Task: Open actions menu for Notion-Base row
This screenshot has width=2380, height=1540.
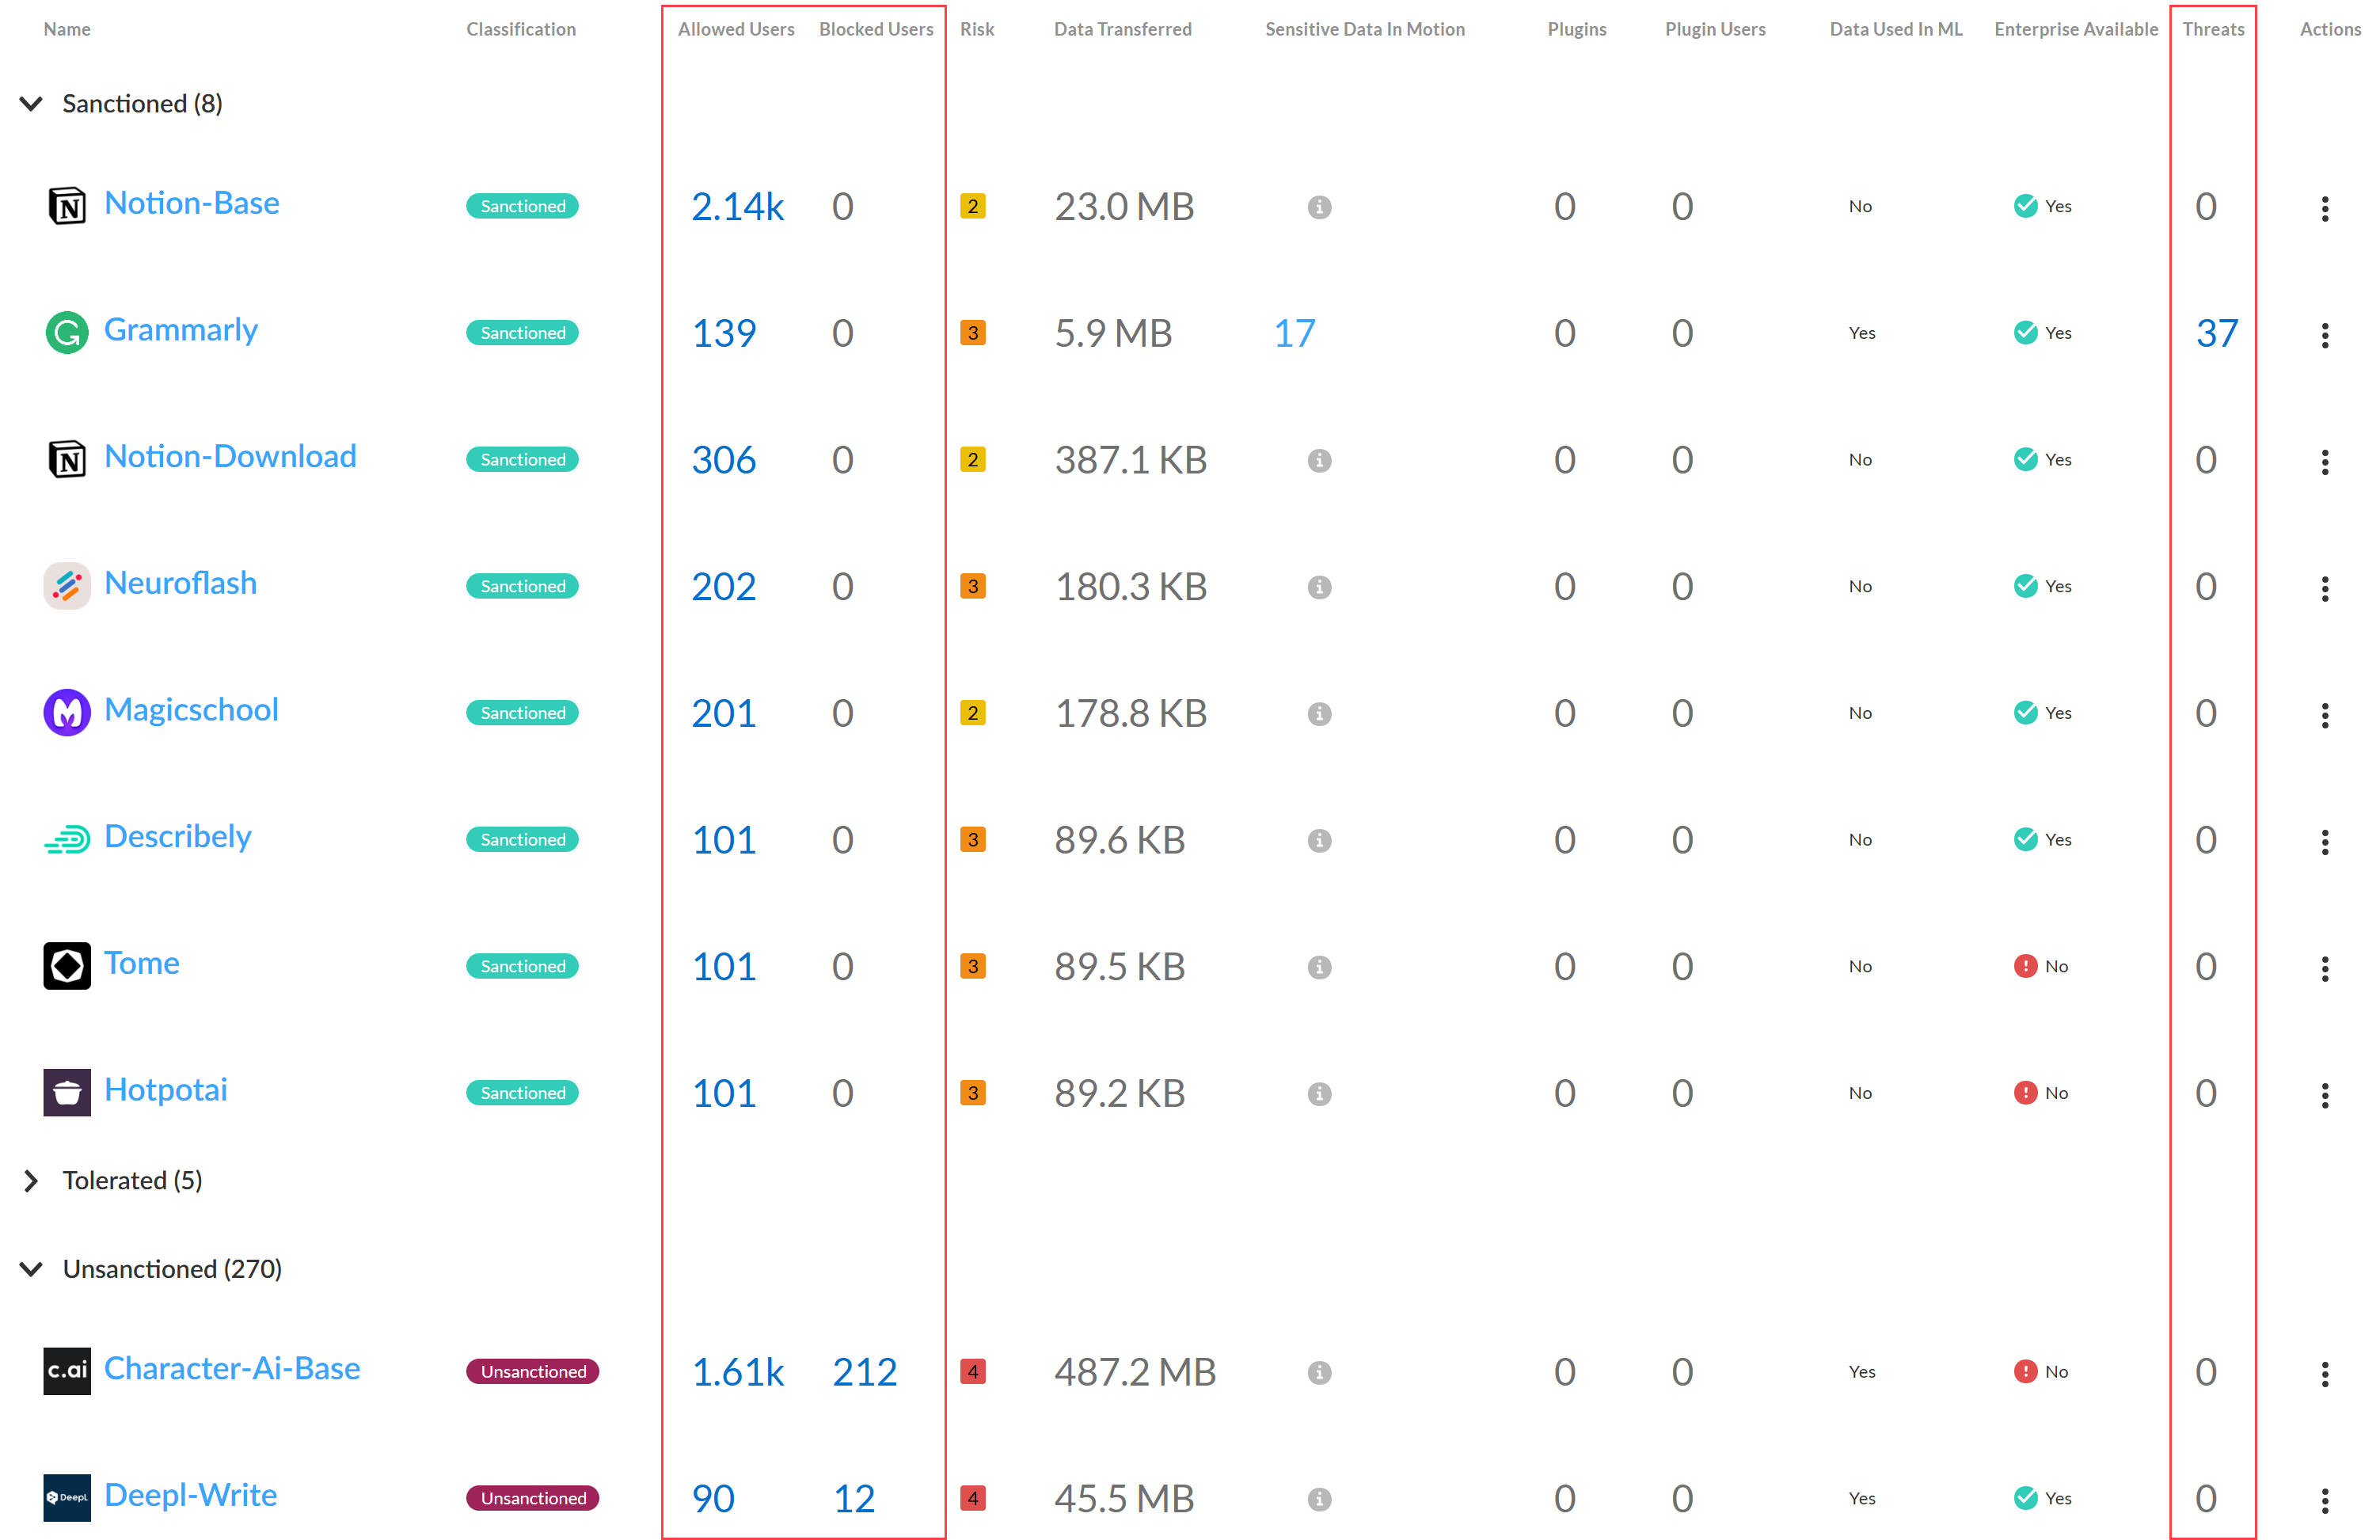Action: [x=2324, y=208]
